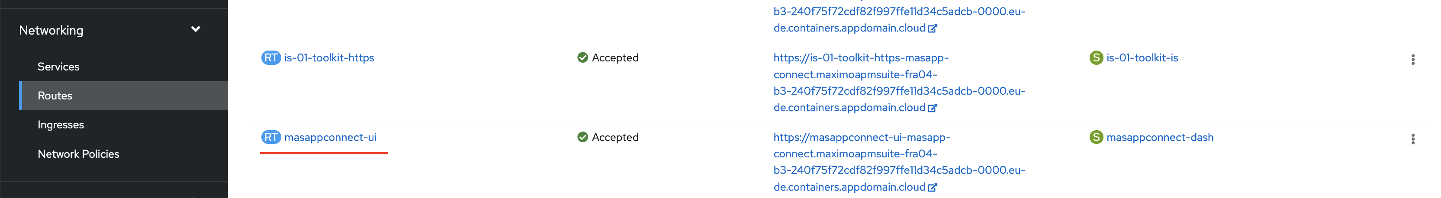Click the external-link icon after masappconnect-ui URL
This screenshot has height=198, width=1441.
[x=933, y=187]
